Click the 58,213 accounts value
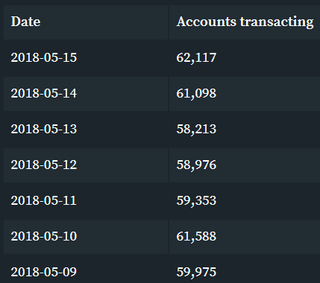 [x=196, y=129]
